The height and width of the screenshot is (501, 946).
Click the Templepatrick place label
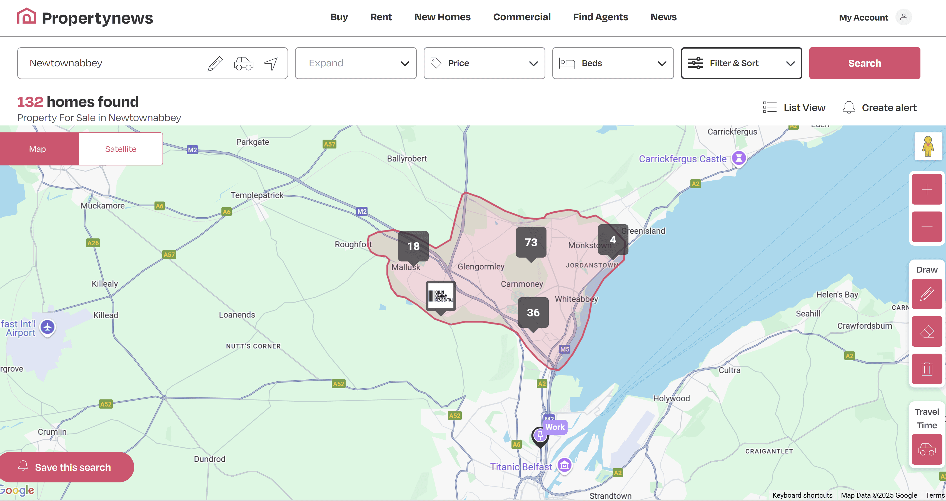[x=257, y=195]
